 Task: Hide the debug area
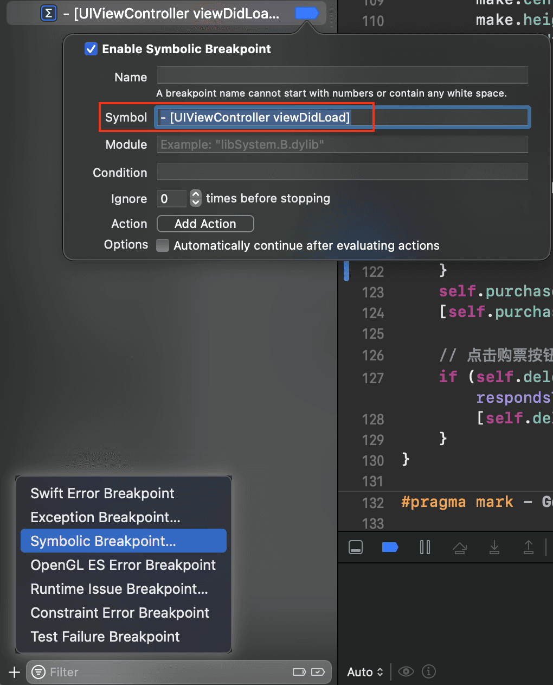(356, 547)
